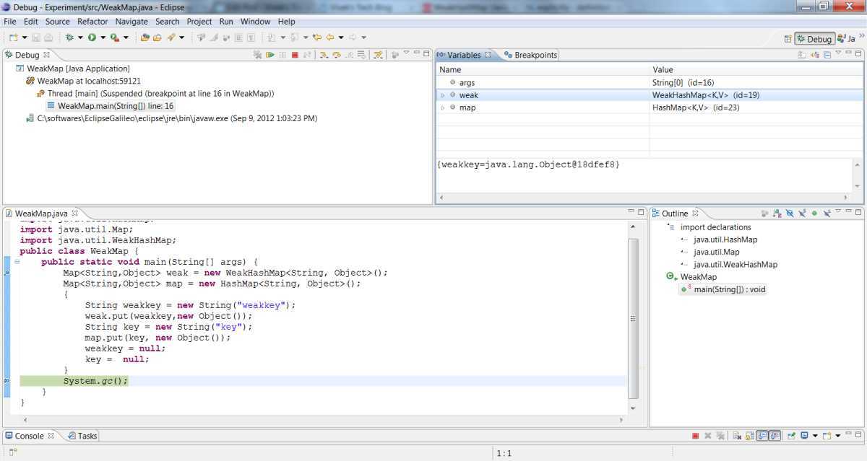This screenshot has height=461, width=867.
Task: Open the Refactor menu
Action: tap(92, 22)
